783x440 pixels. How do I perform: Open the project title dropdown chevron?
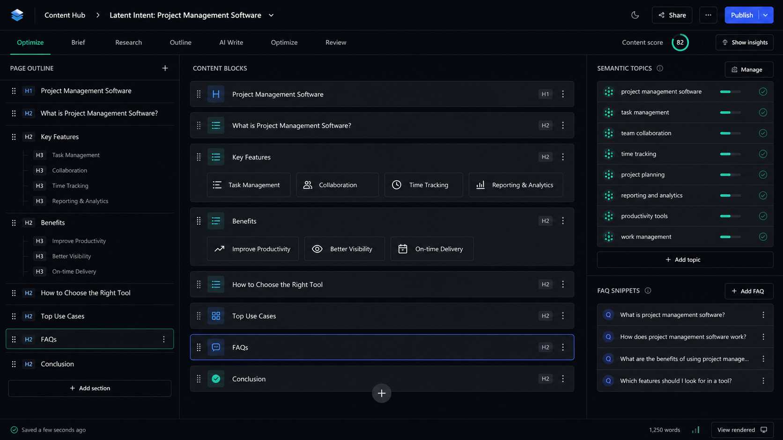point(271,15)
